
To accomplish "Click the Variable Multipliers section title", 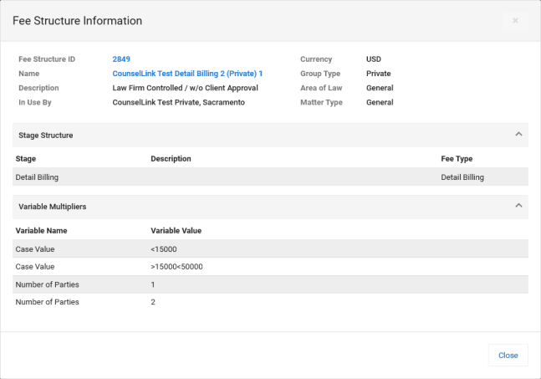I will 51,206.
